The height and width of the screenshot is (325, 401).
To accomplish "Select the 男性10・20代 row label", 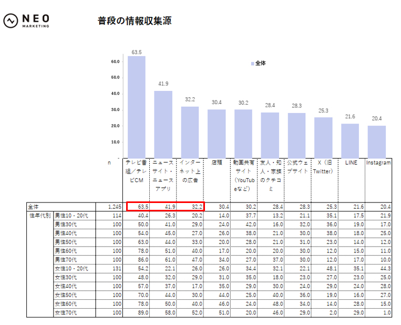I will pos(73,215).
